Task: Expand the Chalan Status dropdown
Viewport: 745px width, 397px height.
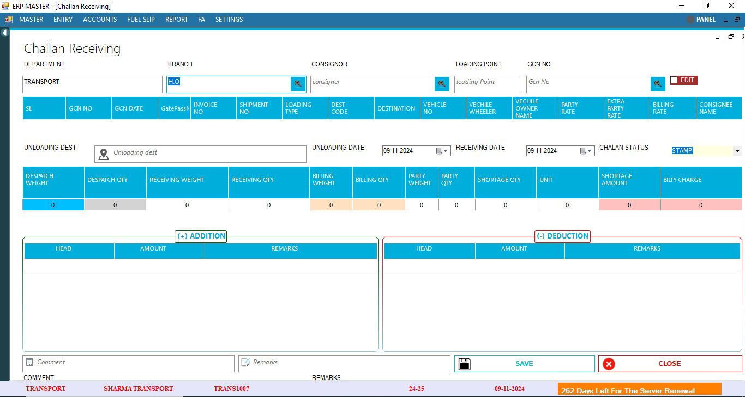Action: (x=738, y=151)
